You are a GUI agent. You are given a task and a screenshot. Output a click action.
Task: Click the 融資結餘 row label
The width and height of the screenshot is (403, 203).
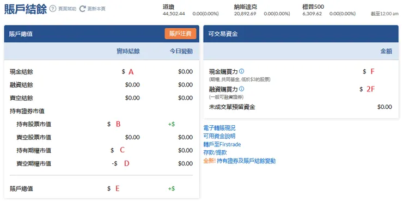tap(21, 85)
